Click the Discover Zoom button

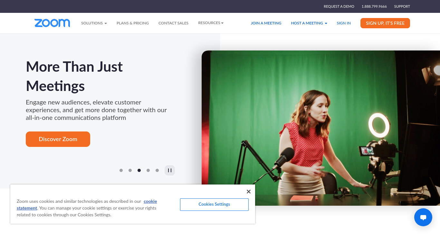click(x=58, y=139)
